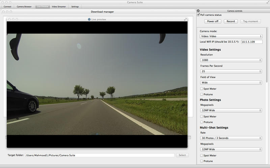Close the Live preview window
Image resolution: width=270 pixels, height=168 pixels.
pos(9,19)
